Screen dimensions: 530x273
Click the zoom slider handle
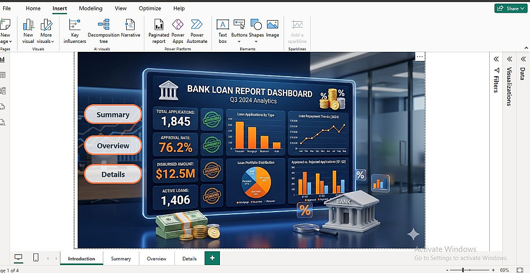point(463,270)
